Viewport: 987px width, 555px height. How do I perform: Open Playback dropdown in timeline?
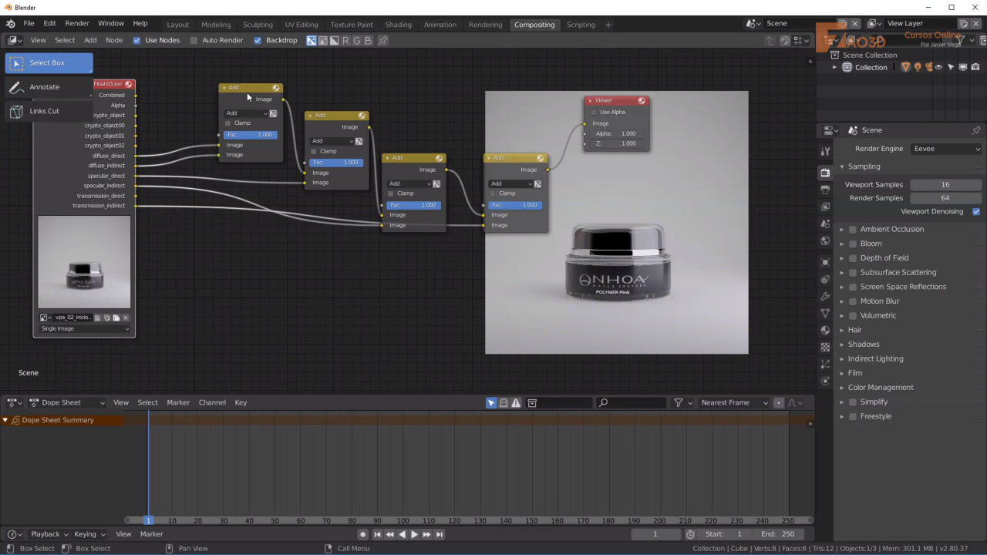point(49,534)
